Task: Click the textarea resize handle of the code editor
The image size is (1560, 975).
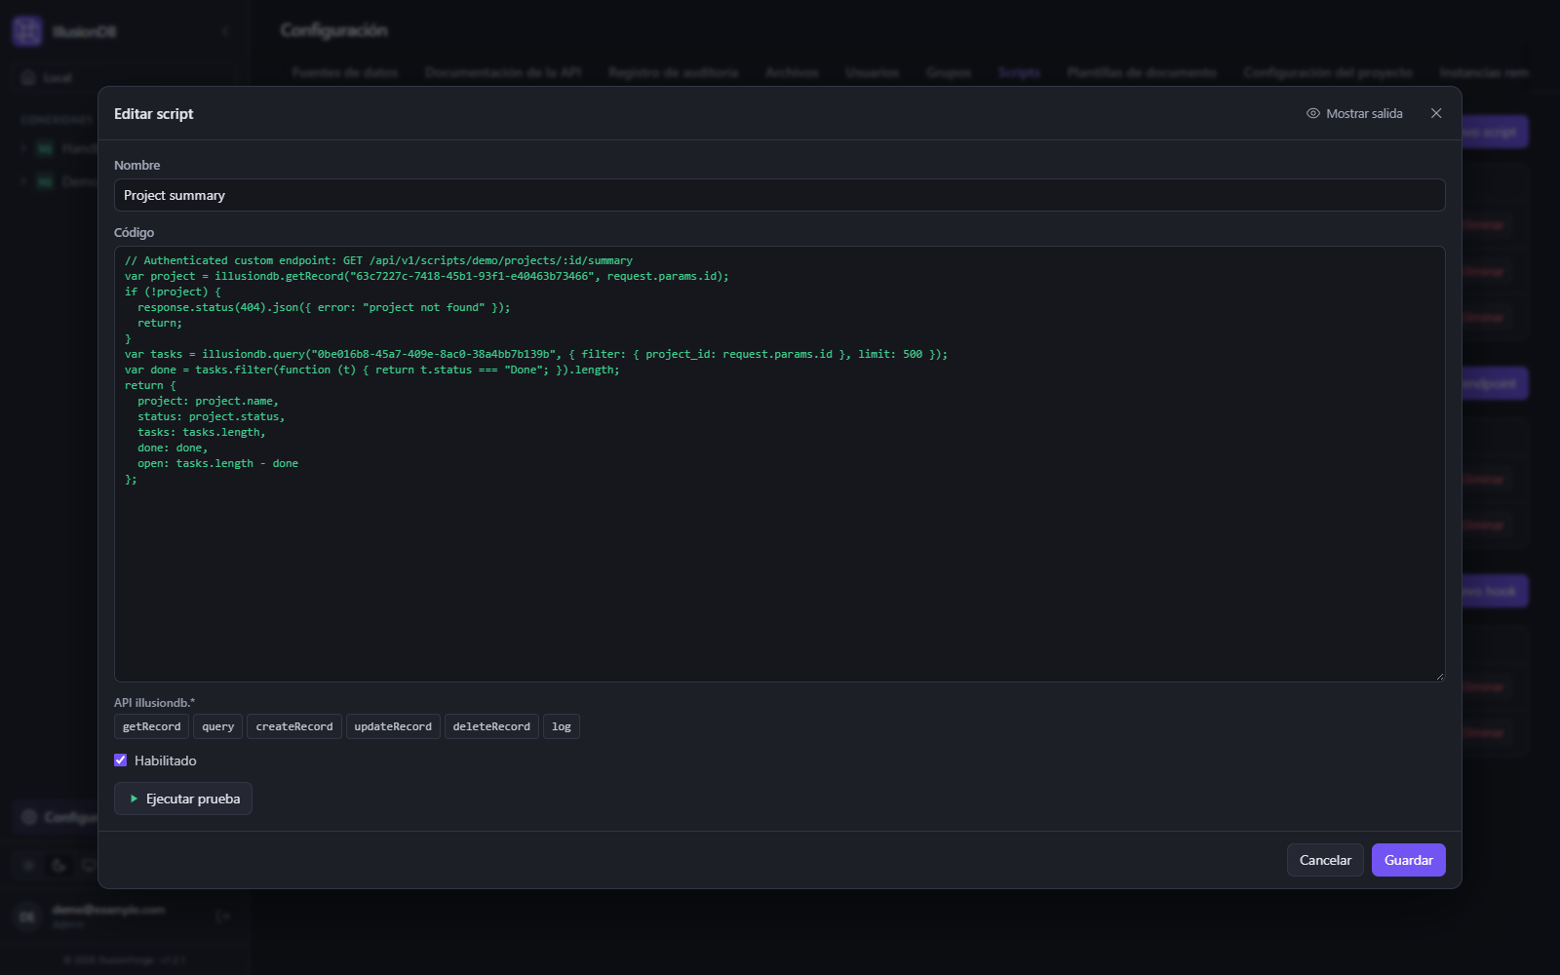Action: point(1438,676)
